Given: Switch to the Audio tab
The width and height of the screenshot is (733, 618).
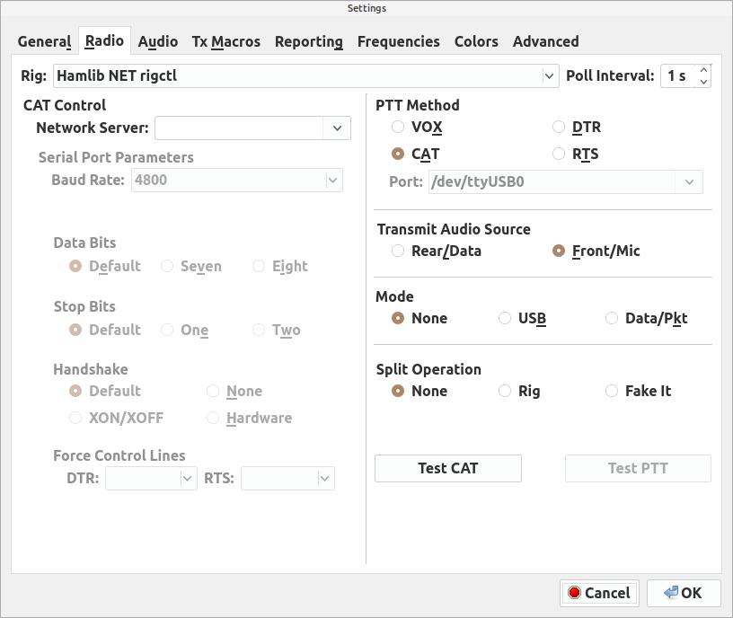Looking at the screenshot, I should tap(157, 41).
